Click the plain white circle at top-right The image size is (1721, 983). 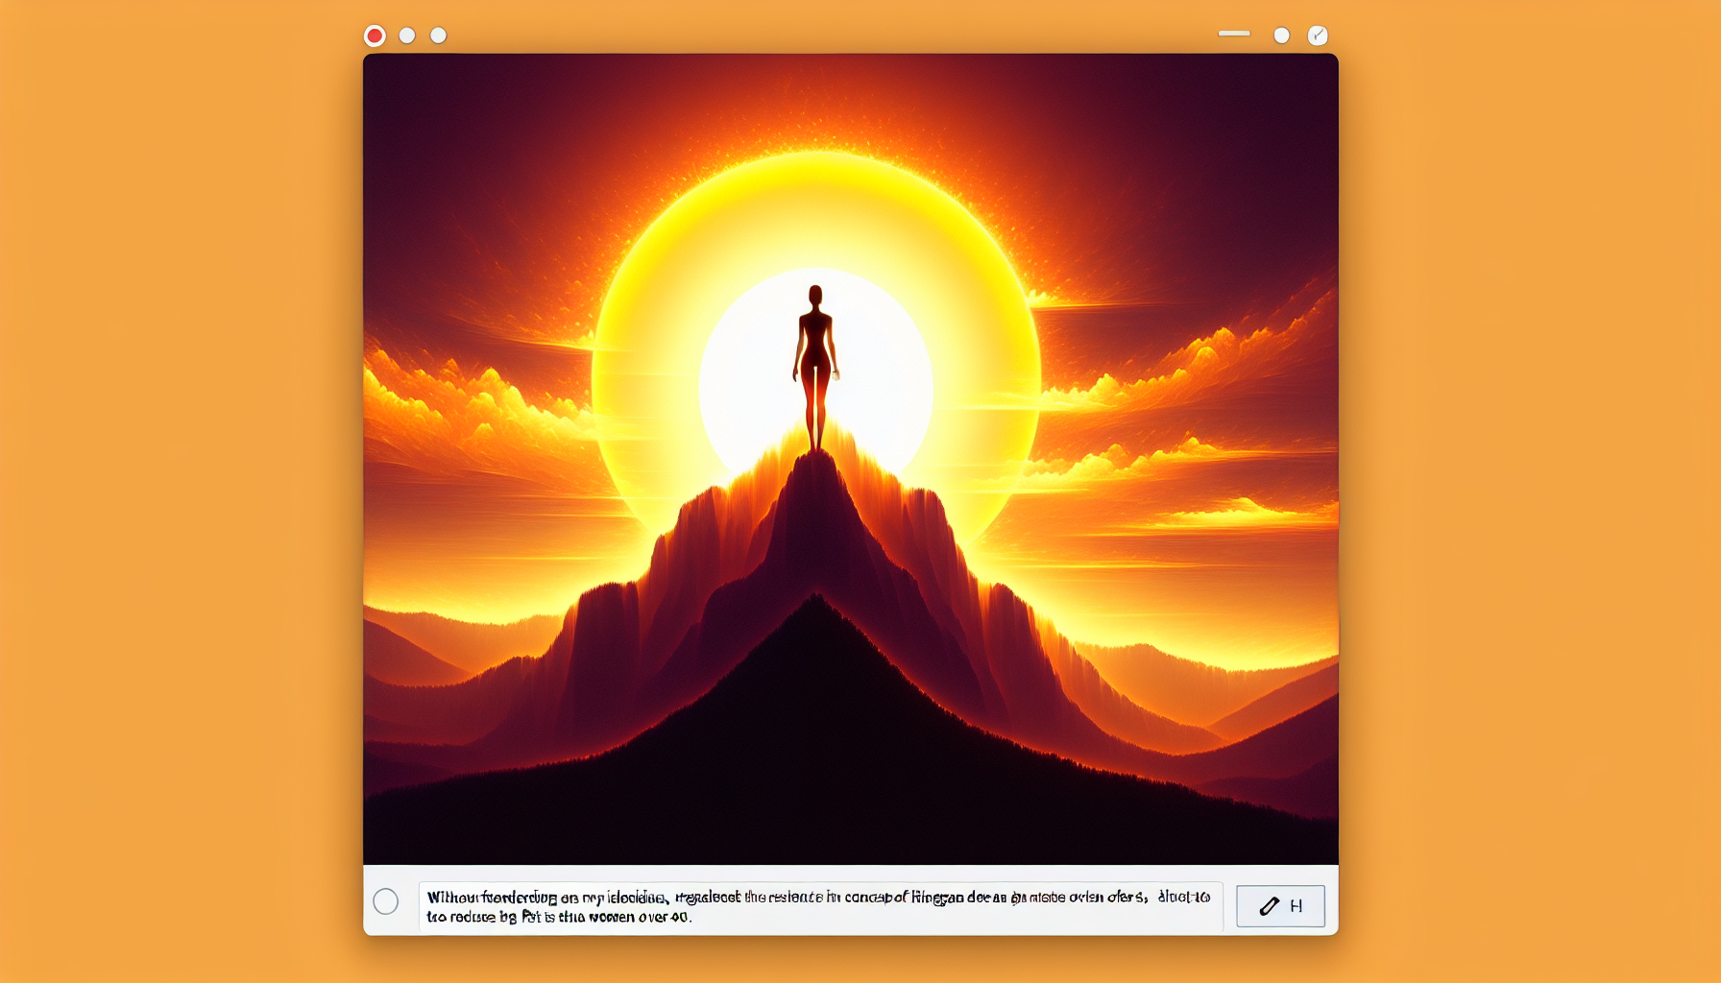click(x=1281, y=36)
